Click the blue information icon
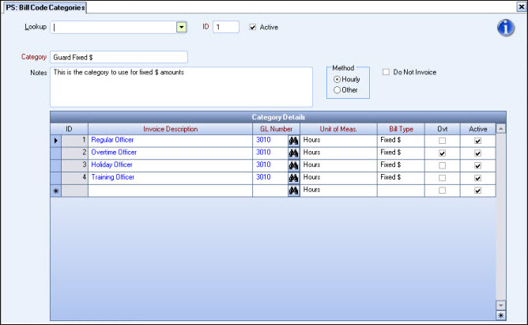Screen dimensions: 528x325 pos(506,28)
